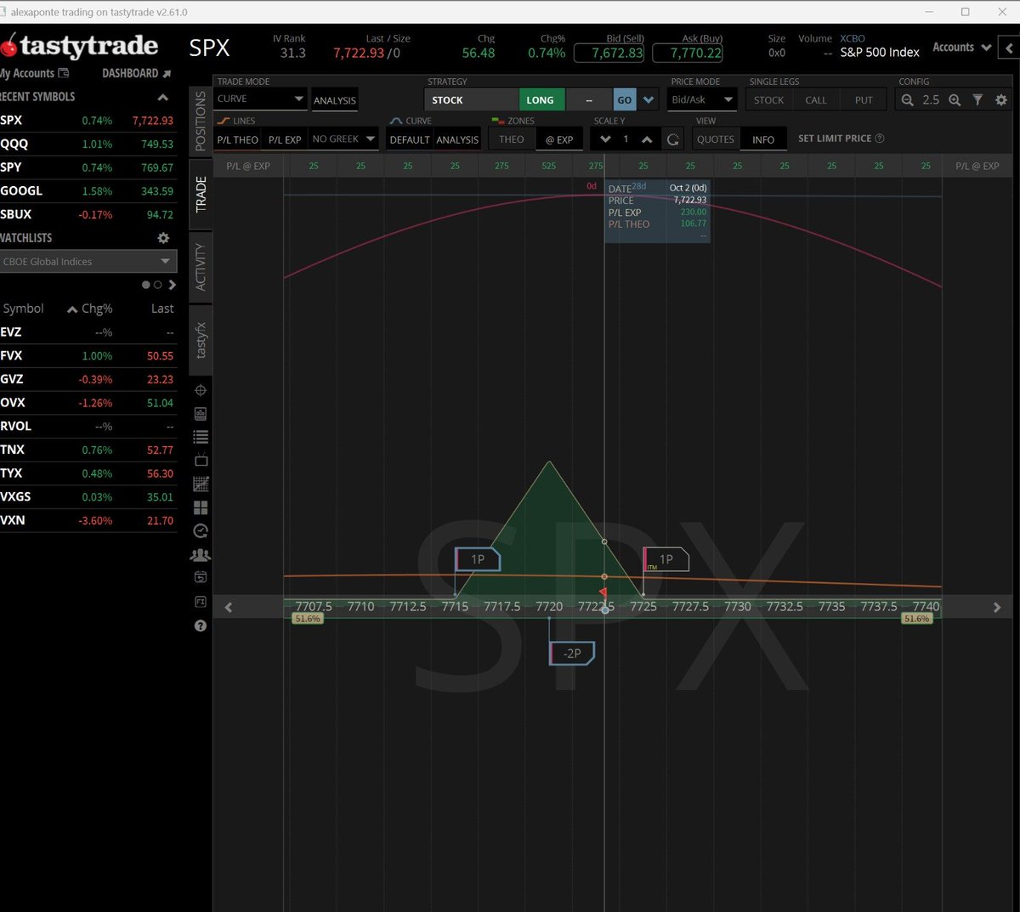Switch view to QUOTES
Image resolution: width=1020 pixels, height=912 pixels.
[x=716, y=139]
